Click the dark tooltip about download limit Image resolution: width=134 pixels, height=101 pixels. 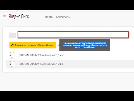point(85,45)
